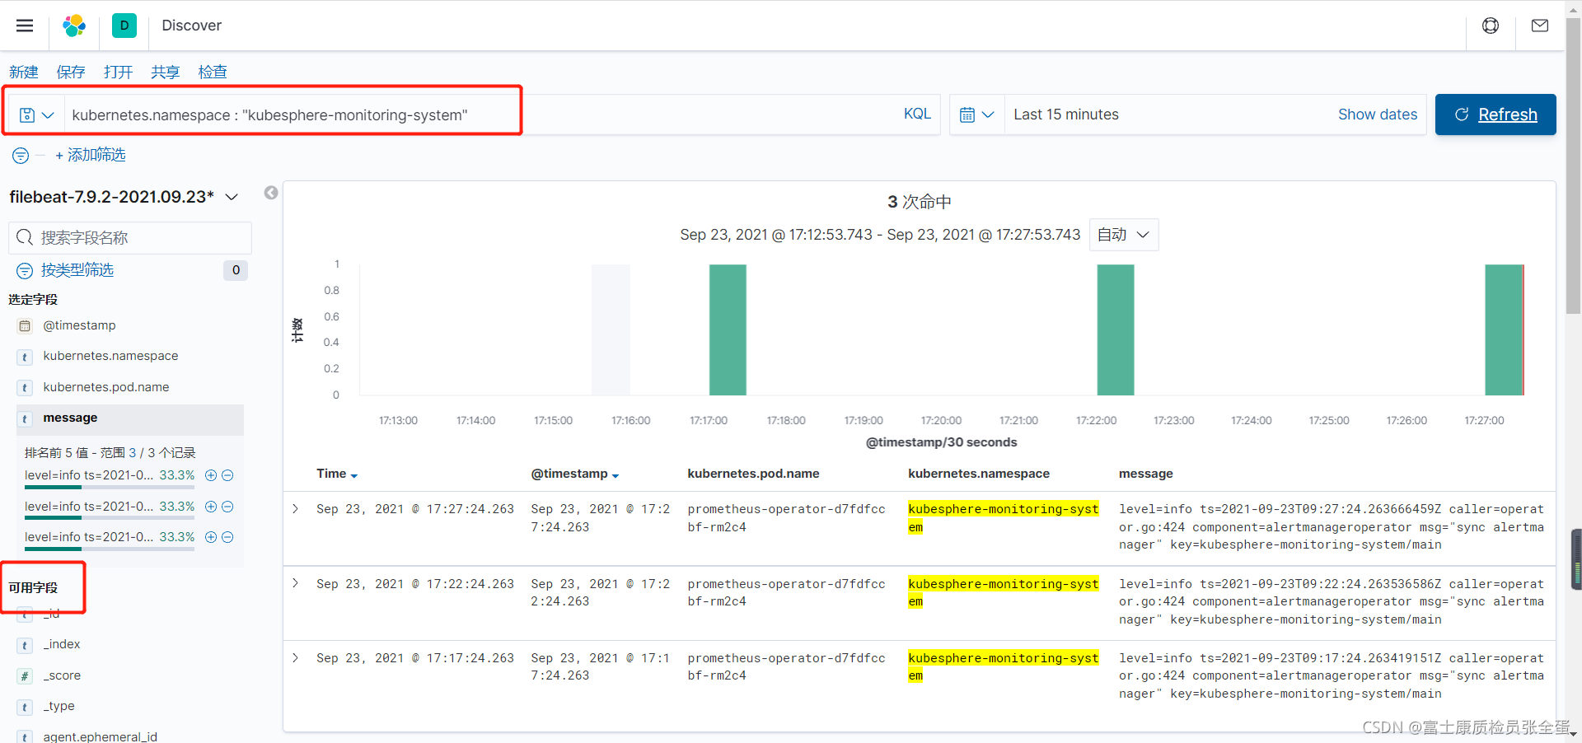Switch query language via KQL
Screen dimensions: 1582x743
click(x=917, y=114)
